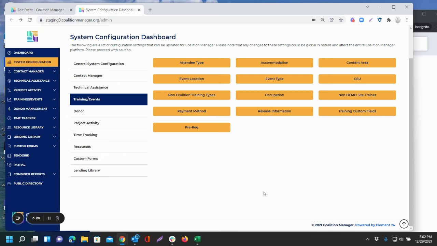Screen dimensions: 437x246
Task: Click the zoom magnifier icon in address bar
Action: coord(323,20)
